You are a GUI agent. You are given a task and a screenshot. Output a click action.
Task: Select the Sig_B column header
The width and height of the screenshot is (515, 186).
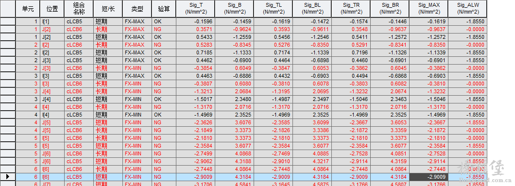point(234,9)
